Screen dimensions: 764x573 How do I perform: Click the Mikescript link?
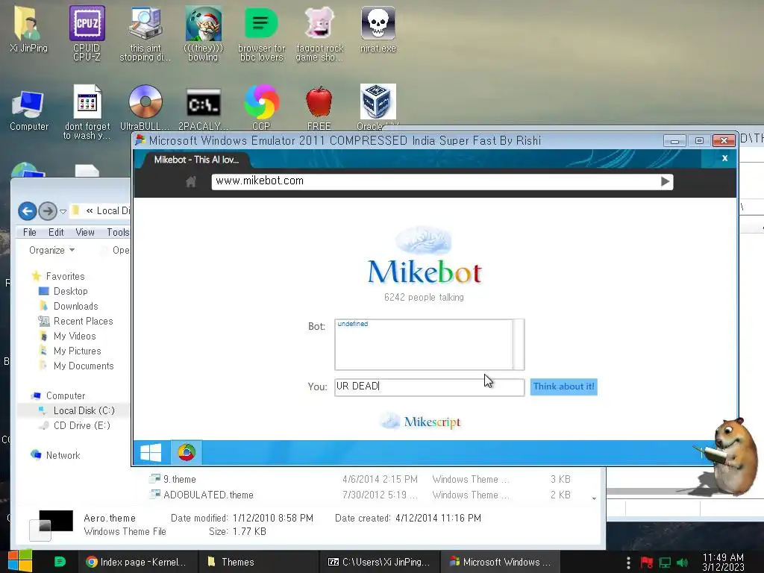click(x=421, y=422)
